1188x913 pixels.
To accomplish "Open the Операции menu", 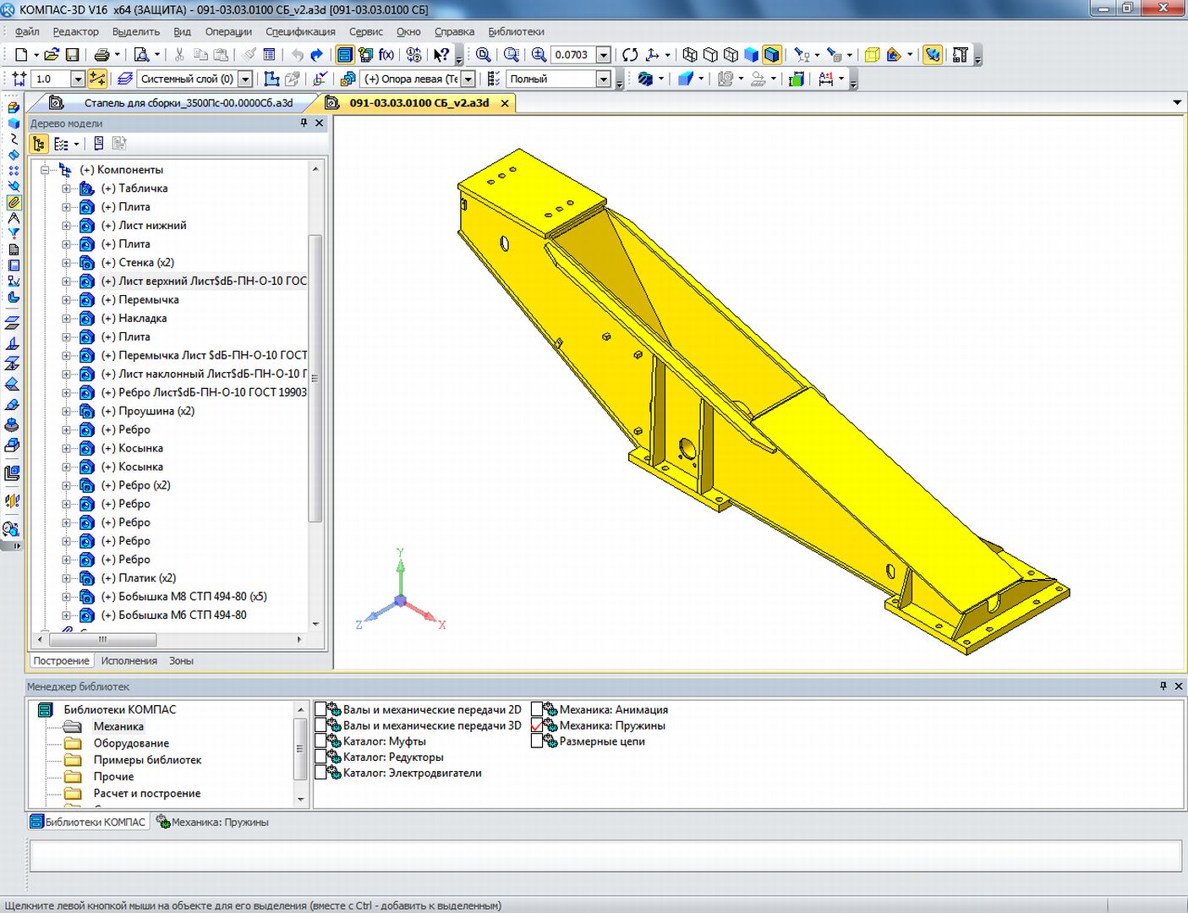I will 228,31.
